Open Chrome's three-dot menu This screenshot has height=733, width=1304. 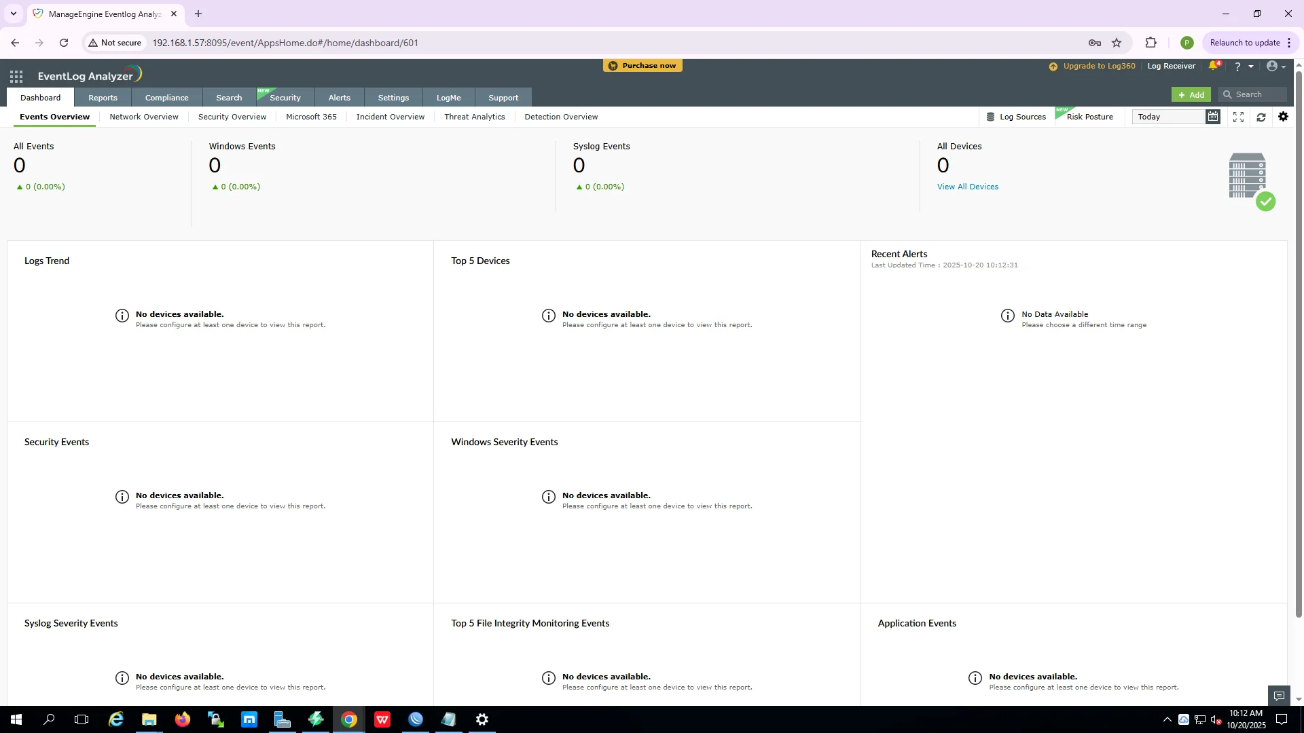[1289, 43]
